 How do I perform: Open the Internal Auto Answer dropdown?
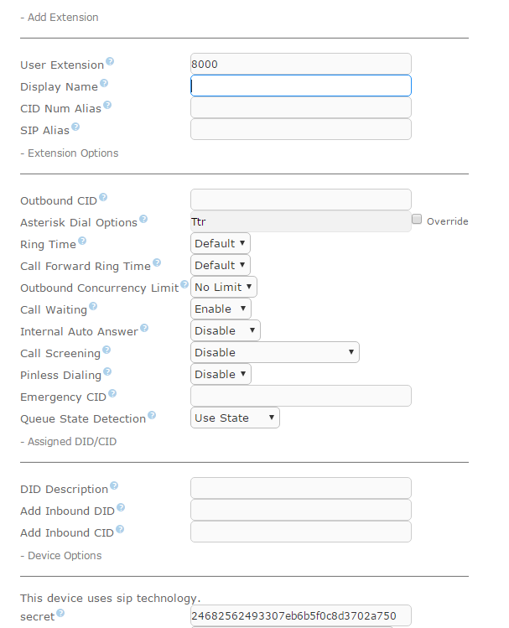225,330
